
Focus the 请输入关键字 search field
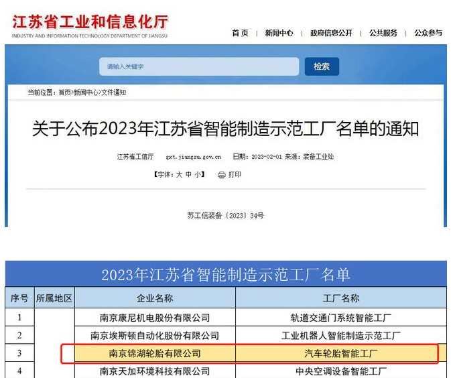point(199,66)
